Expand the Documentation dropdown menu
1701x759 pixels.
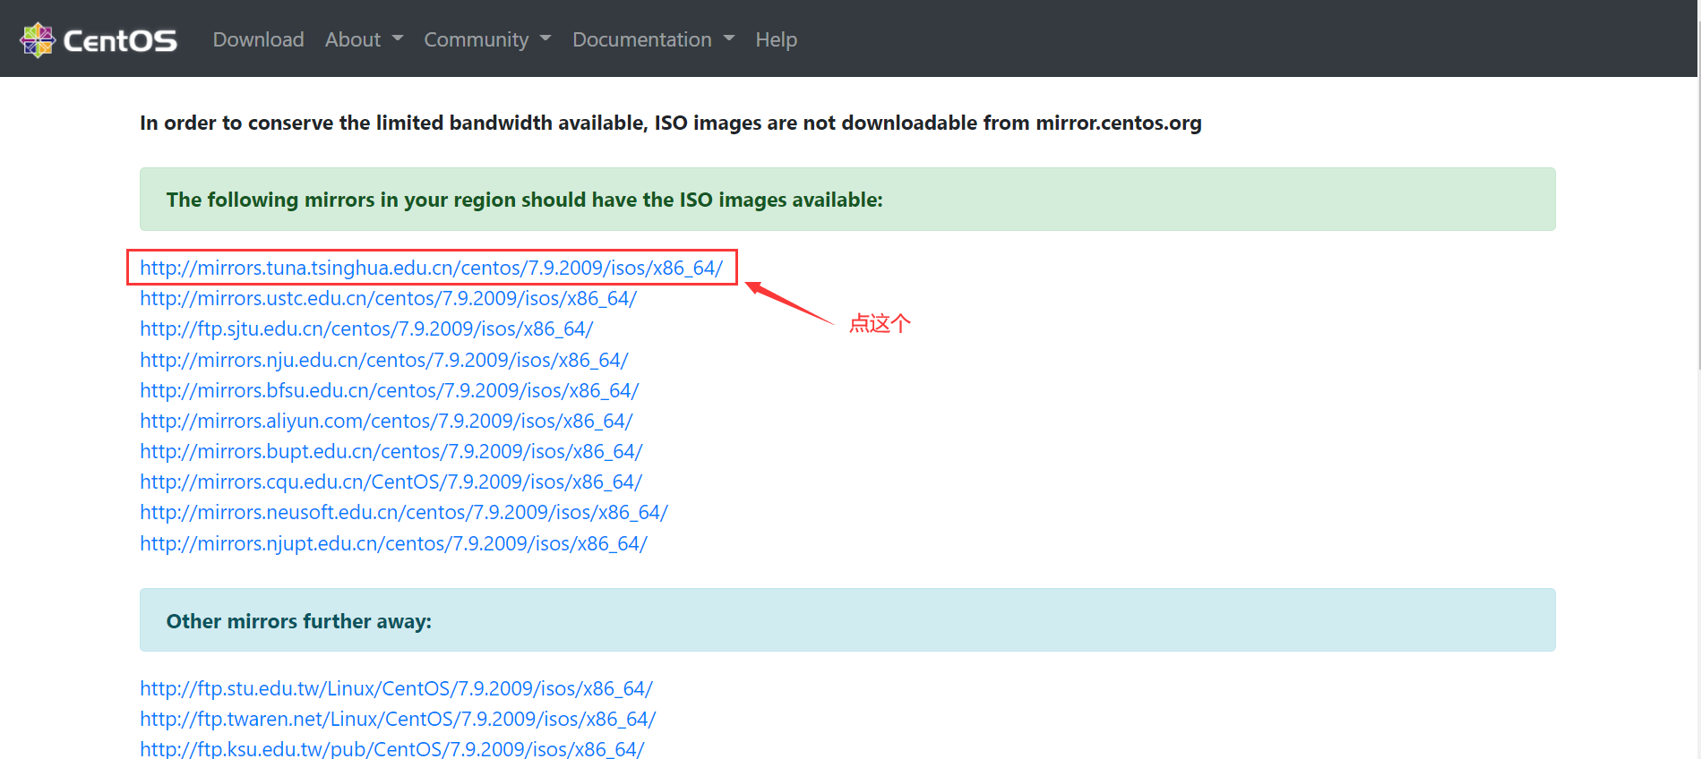pos(653,39)
